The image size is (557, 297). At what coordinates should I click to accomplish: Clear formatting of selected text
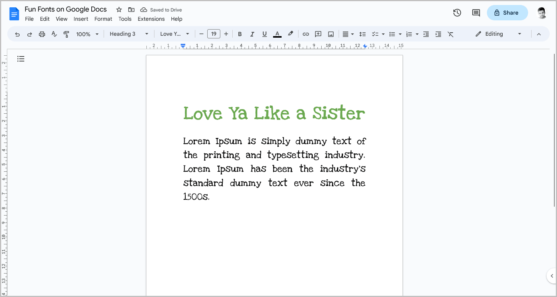[451, 34]
